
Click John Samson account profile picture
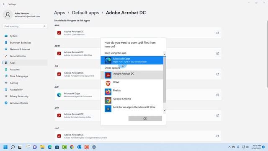click(x=8, y=15)
